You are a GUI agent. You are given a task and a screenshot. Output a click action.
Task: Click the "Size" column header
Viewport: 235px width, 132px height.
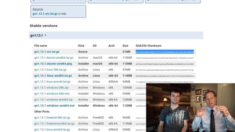click(x=125, y=45)
